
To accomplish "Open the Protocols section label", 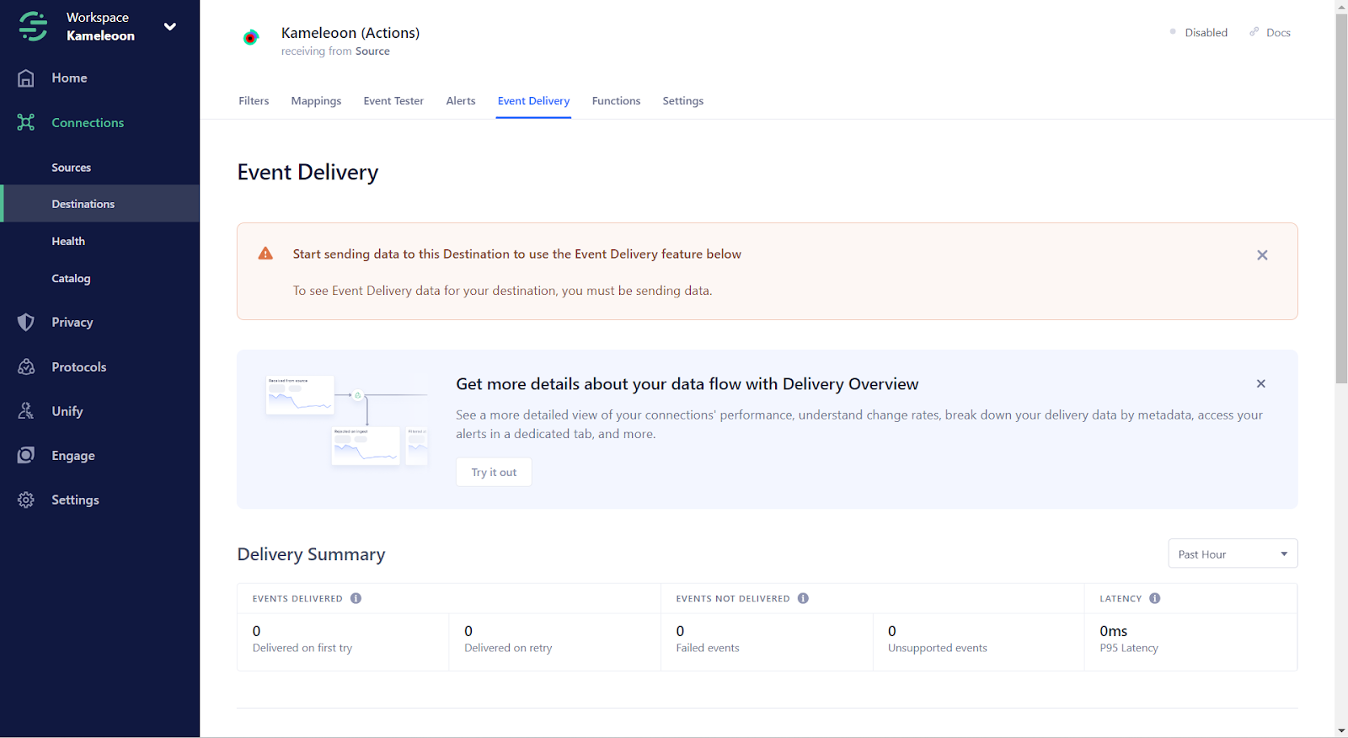I will coord(79,367).
